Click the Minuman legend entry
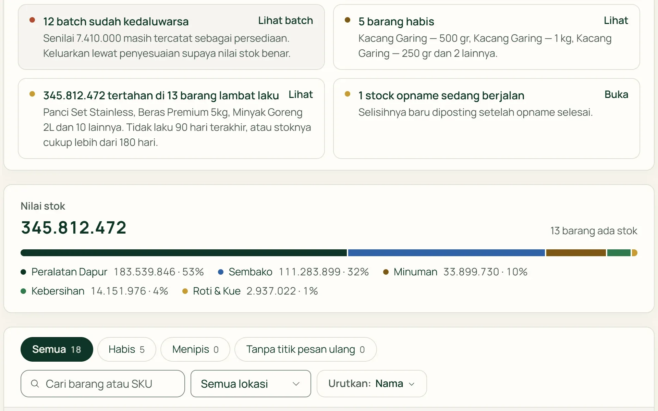Image resolution: width=658 pixels, height=411 pixels. tap(455, 272)
